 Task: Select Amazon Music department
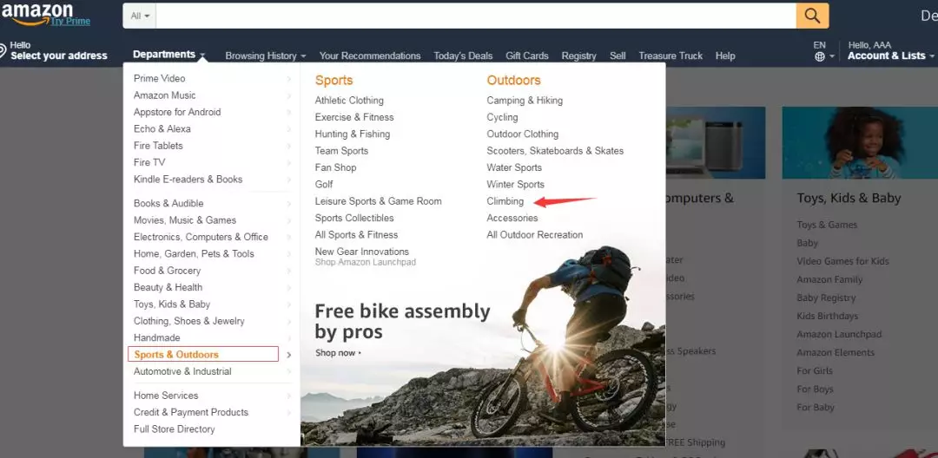click(164, 95)
